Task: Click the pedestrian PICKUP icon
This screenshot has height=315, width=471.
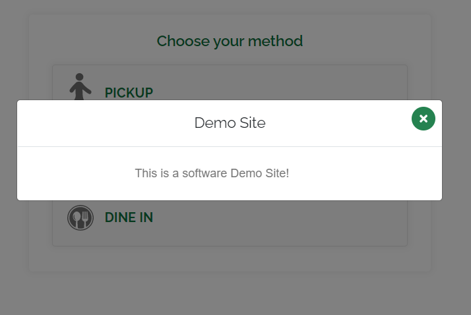Action: (x=80, y=86)
